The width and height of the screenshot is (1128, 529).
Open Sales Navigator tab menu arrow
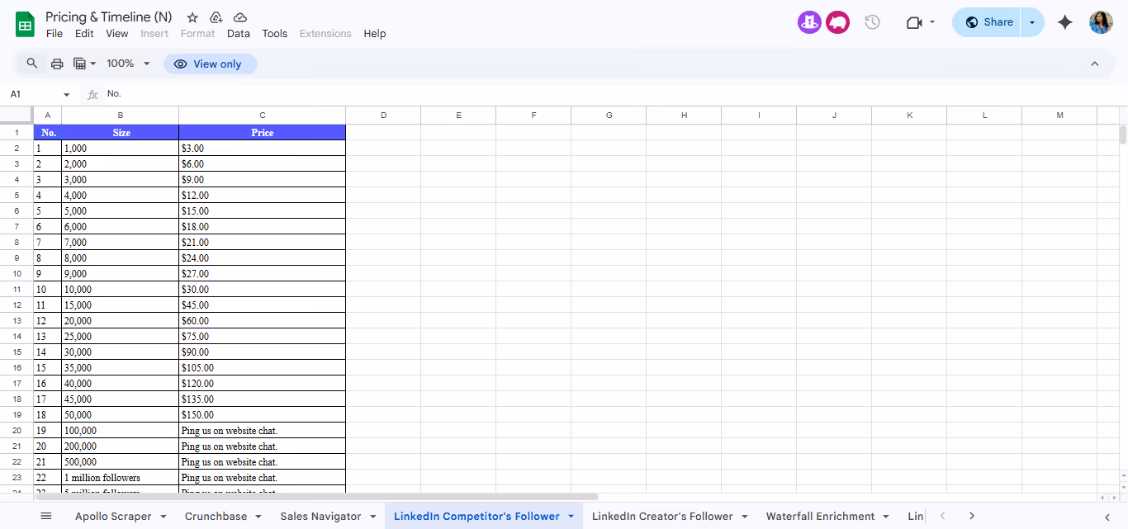(x=372, y=517)
